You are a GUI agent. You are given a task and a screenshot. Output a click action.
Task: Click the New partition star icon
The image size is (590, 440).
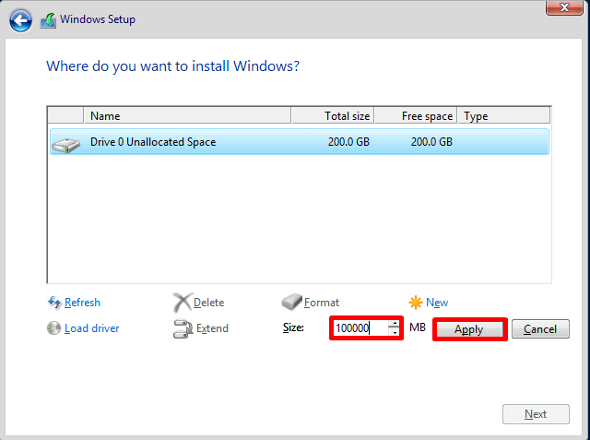[x=416, y=303]
